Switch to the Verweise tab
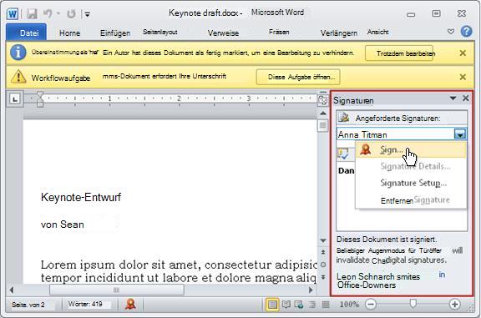Viewport: 481px width, 318px height. (223, 33)
